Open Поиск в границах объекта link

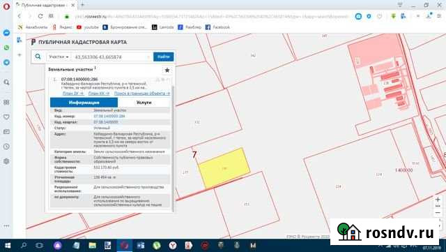pos(142,94)
